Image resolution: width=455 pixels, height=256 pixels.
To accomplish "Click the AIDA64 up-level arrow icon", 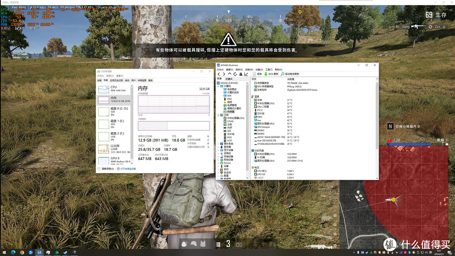I will click(230, 74).
